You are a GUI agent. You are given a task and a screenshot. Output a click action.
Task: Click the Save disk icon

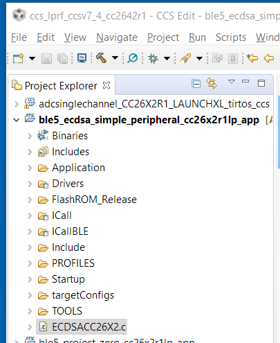(46, 58)
